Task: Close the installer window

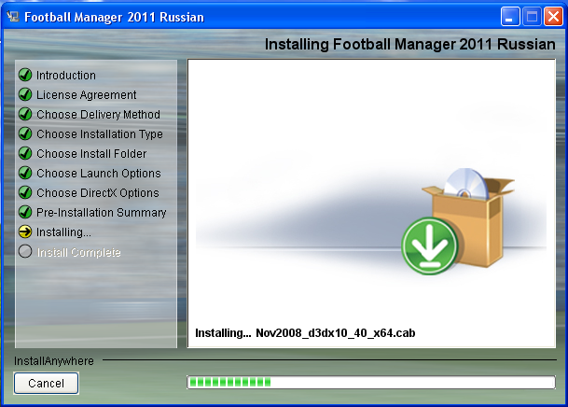Action: click(553, 16)
